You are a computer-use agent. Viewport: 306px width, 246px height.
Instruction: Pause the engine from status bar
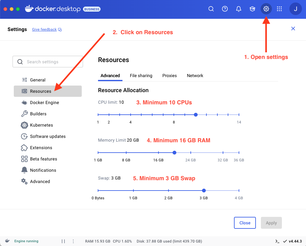63,241
